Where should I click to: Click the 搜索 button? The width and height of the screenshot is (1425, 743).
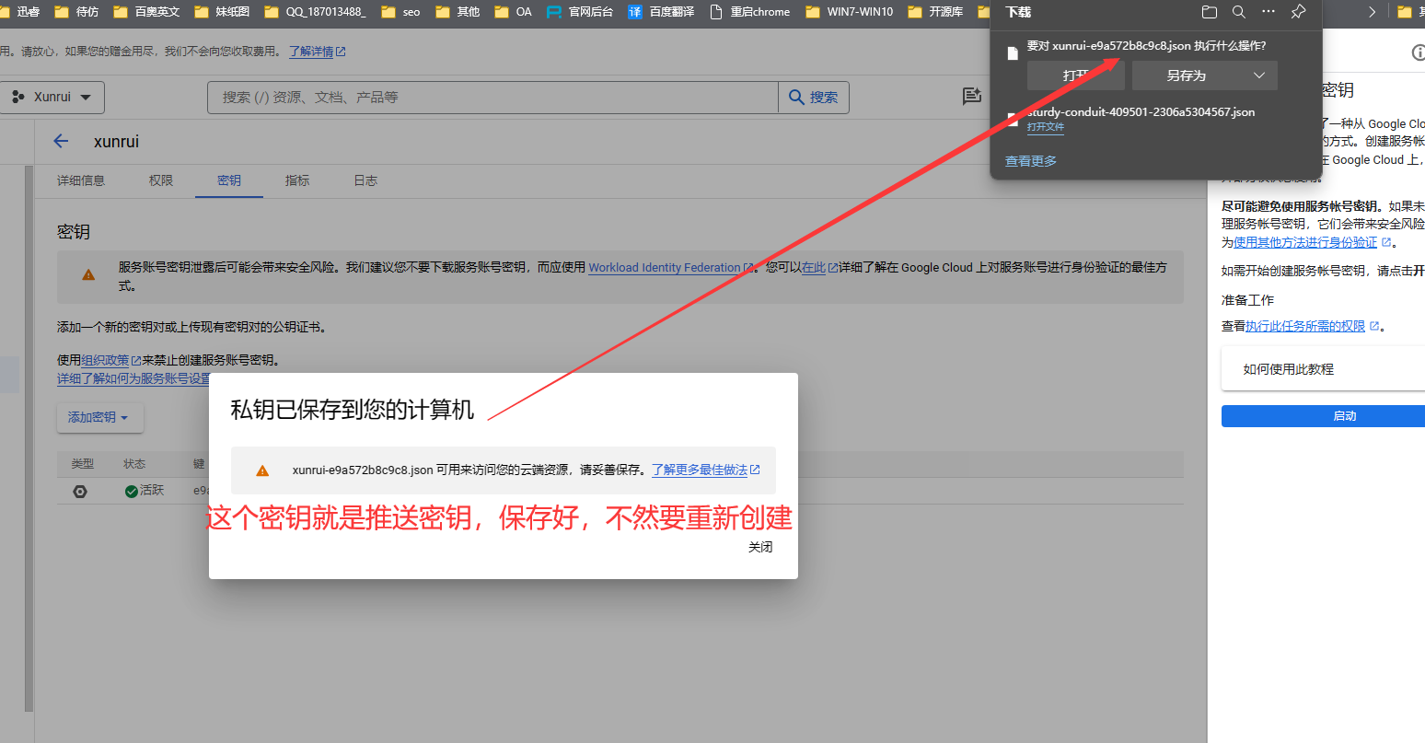click(814, 97)
